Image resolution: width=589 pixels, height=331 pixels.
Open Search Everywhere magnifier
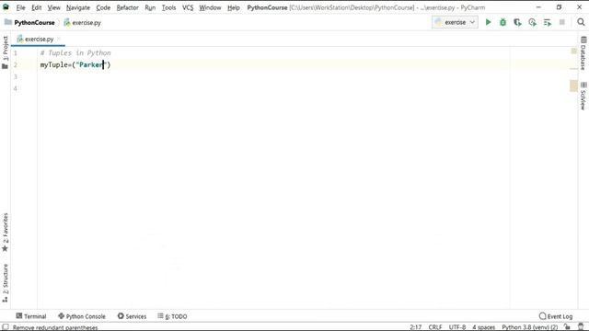click(x=581, y=22)
